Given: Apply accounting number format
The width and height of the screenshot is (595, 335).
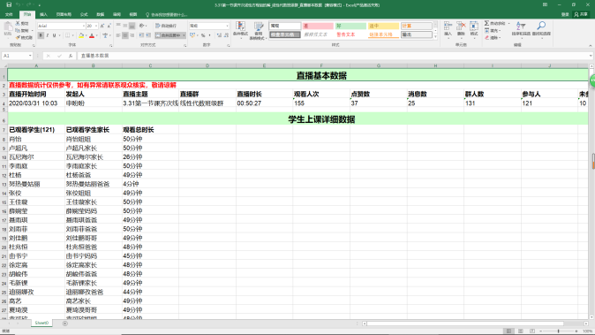Looking at the screenshot, I should point(192,35).
